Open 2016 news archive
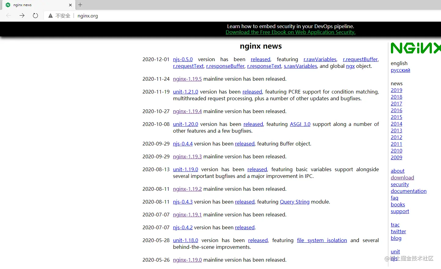 click(396, 111)
